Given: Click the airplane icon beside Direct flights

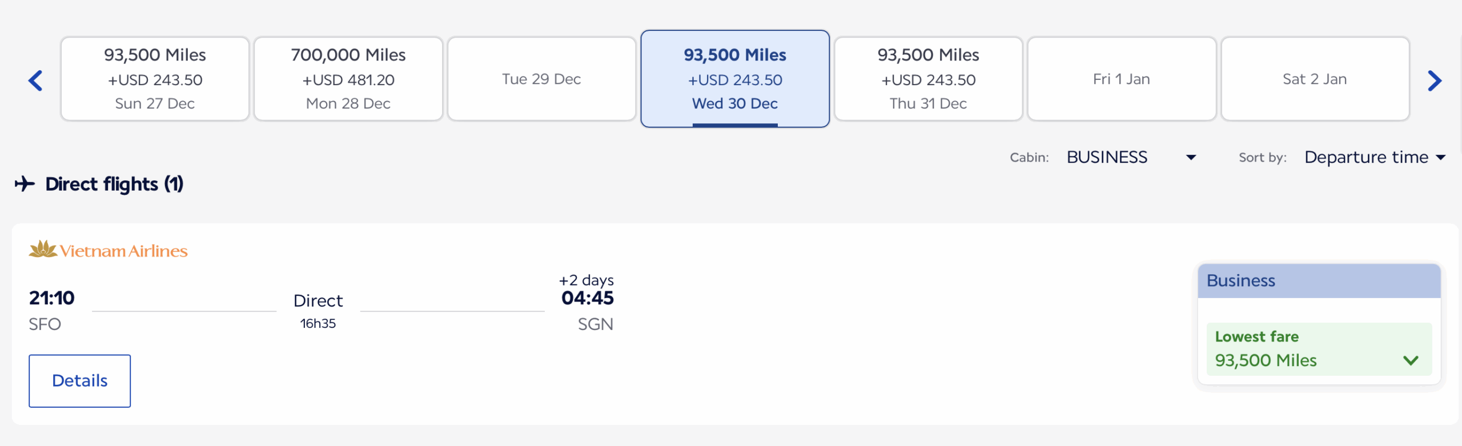Looking at the screenshot, I should (25, 184).
